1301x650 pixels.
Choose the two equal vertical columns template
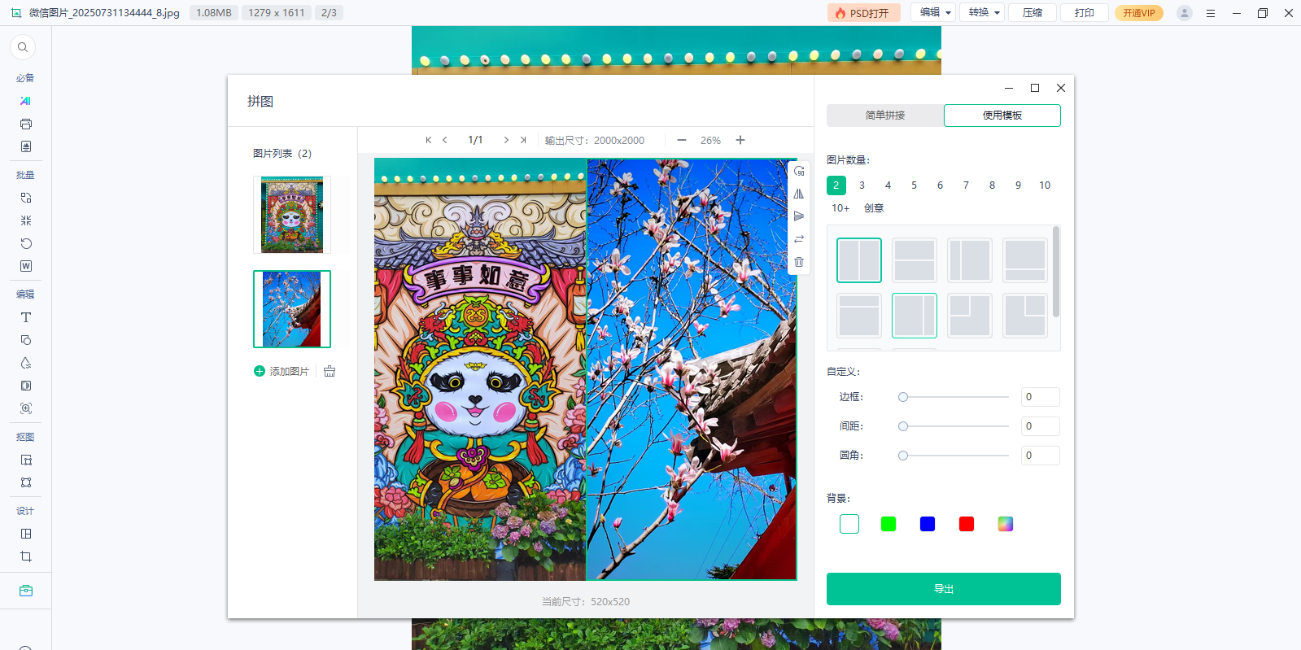pyautogui.click(x=859, y=260)
